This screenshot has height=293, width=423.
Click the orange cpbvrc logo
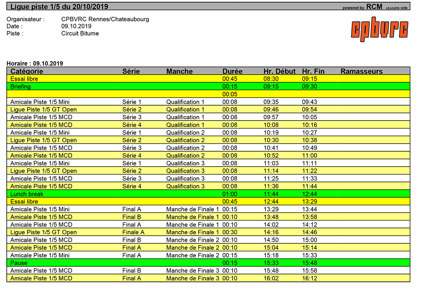pos(379,29)
